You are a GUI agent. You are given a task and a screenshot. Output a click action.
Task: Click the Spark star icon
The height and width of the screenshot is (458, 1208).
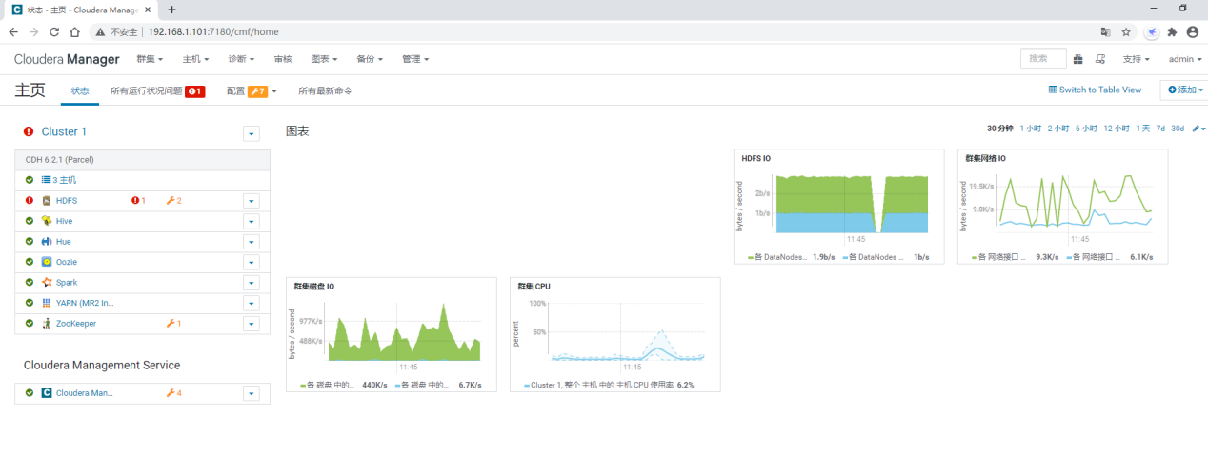pyautogui.click(x=47, y=283)
